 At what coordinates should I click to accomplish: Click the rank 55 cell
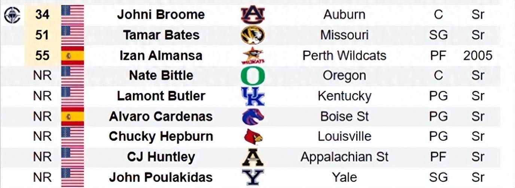point(42,56)
